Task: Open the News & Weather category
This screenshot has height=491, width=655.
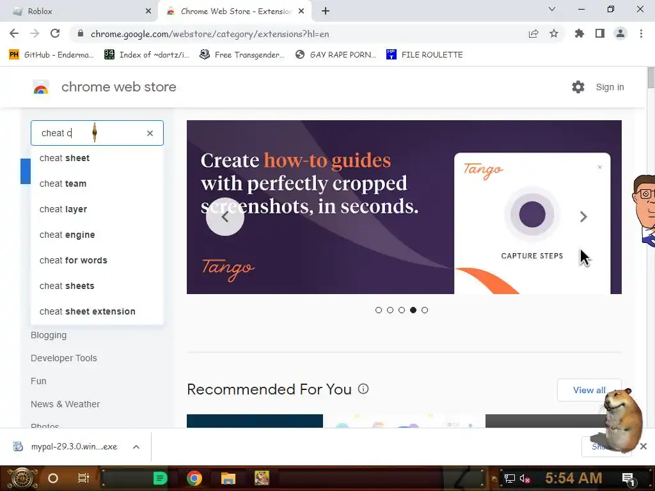Action: (65, 404)
